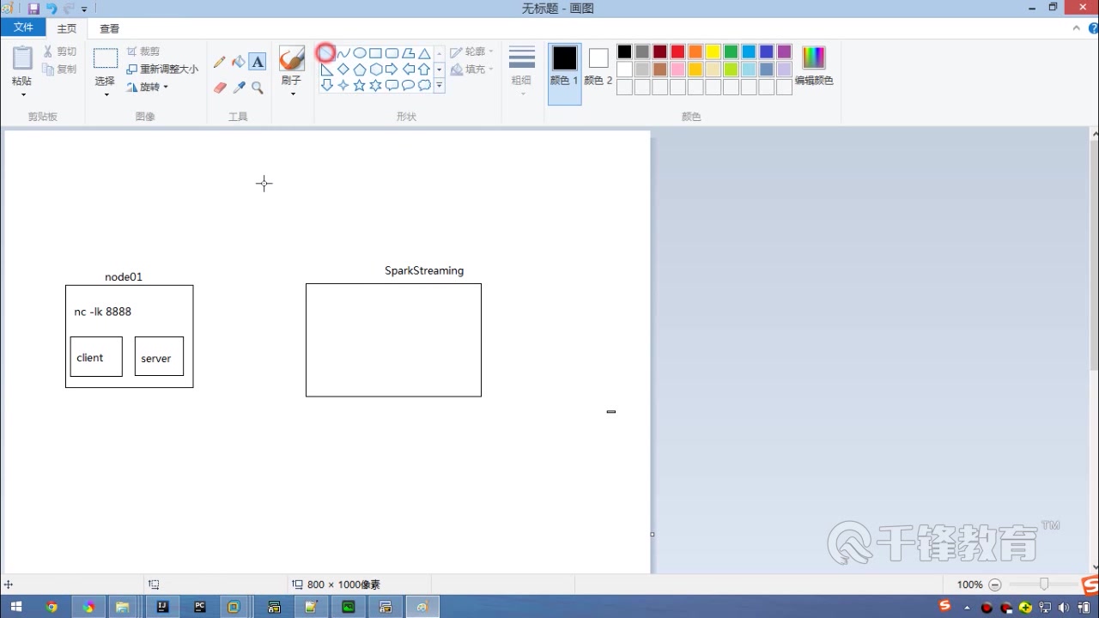Select the Fill with color bucket tool
Image resolution: width=1099 pixels, height=618 pixels.
pyautogui.click(x=239, y=62)
